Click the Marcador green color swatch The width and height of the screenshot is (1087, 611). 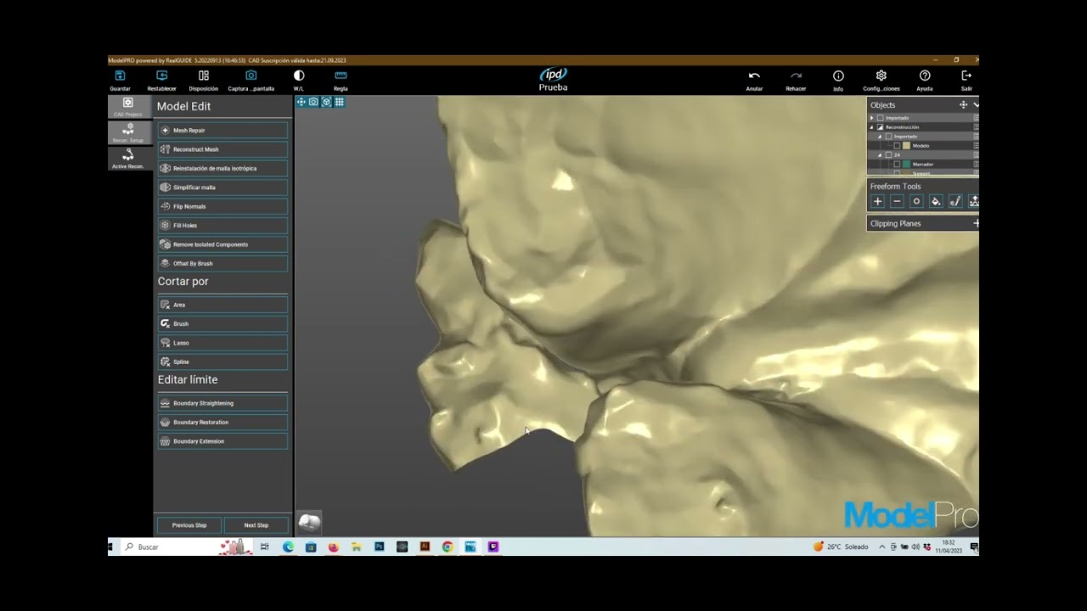[906, 165]
